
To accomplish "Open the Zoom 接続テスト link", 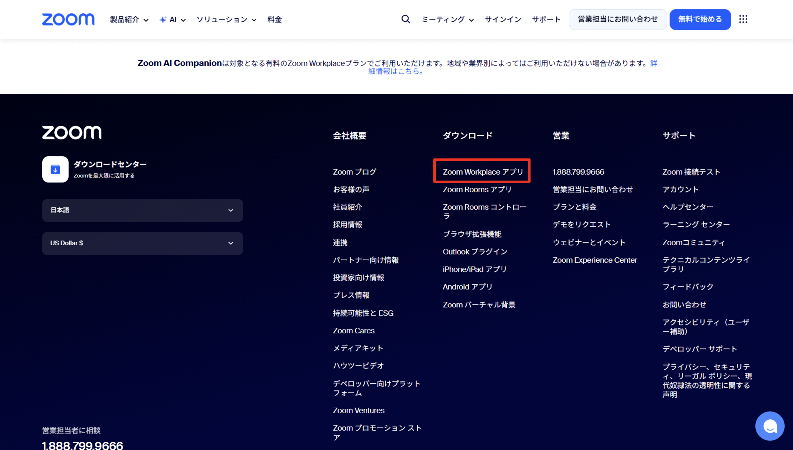I will point(691,172).
